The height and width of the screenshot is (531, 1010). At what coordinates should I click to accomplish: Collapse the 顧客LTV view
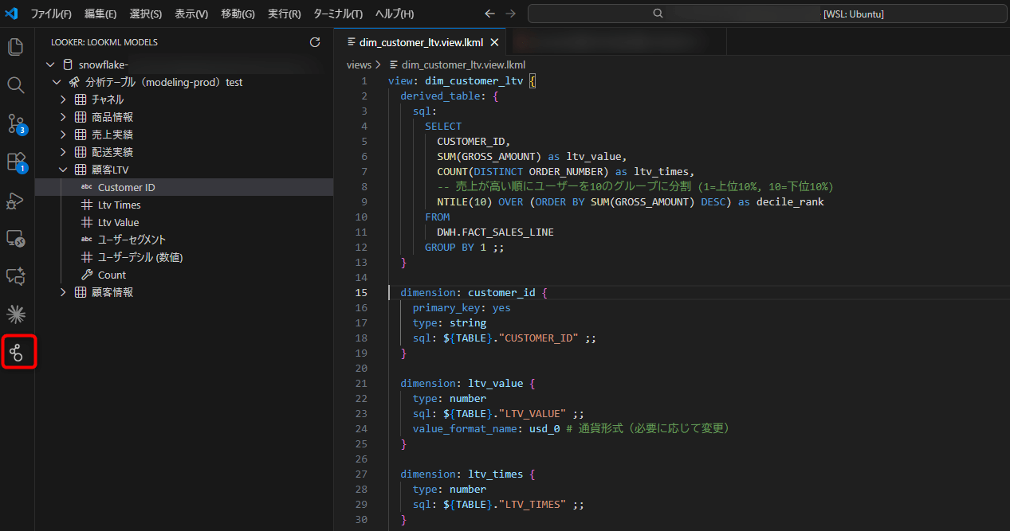(x=64, y=170)
